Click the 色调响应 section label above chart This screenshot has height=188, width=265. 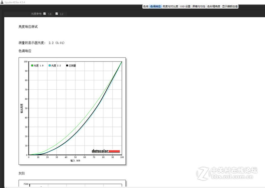click(x=25, y=51)
